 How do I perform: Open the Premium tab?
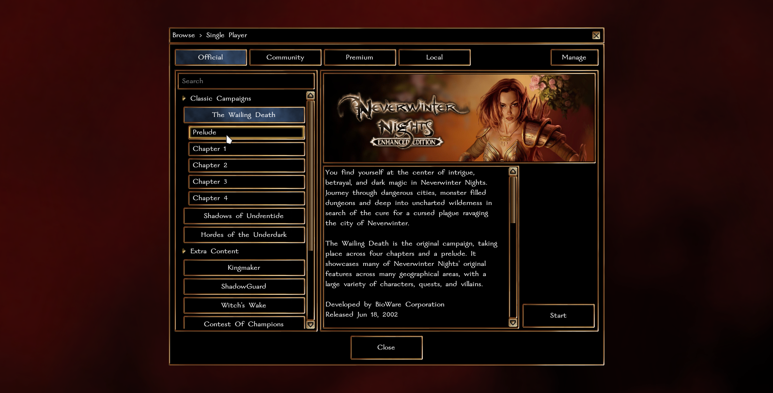tap(360, 57)
